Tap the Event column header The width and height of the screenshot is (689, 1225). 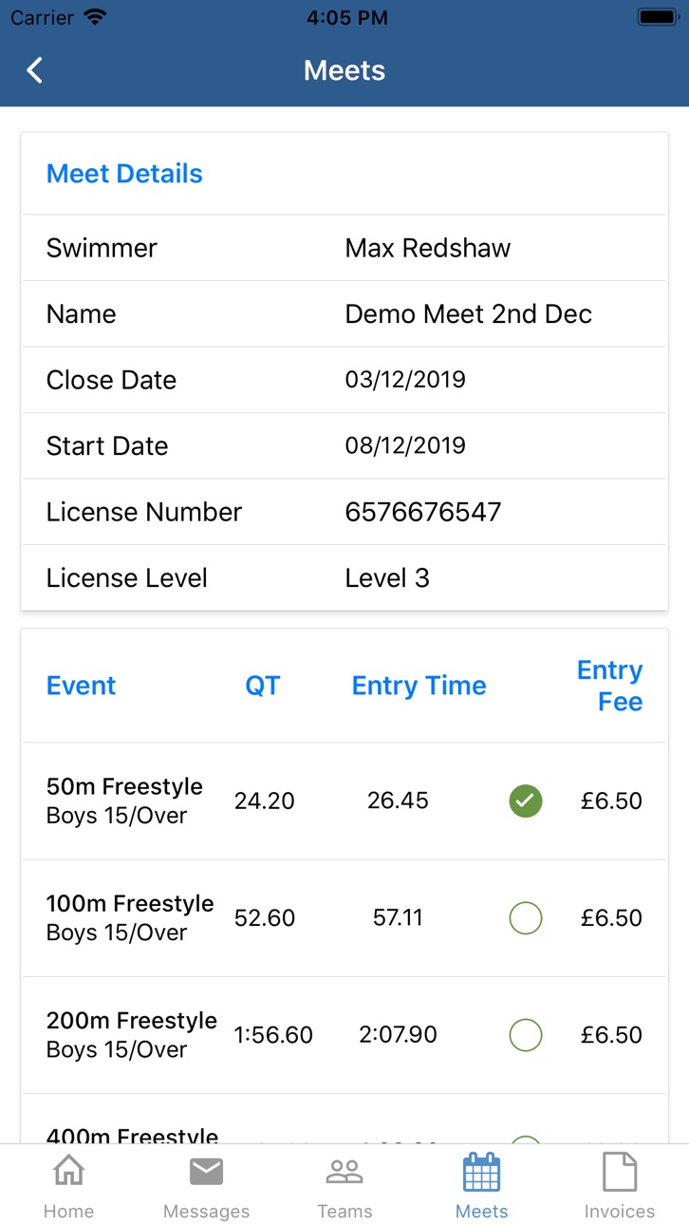(81, 686)
